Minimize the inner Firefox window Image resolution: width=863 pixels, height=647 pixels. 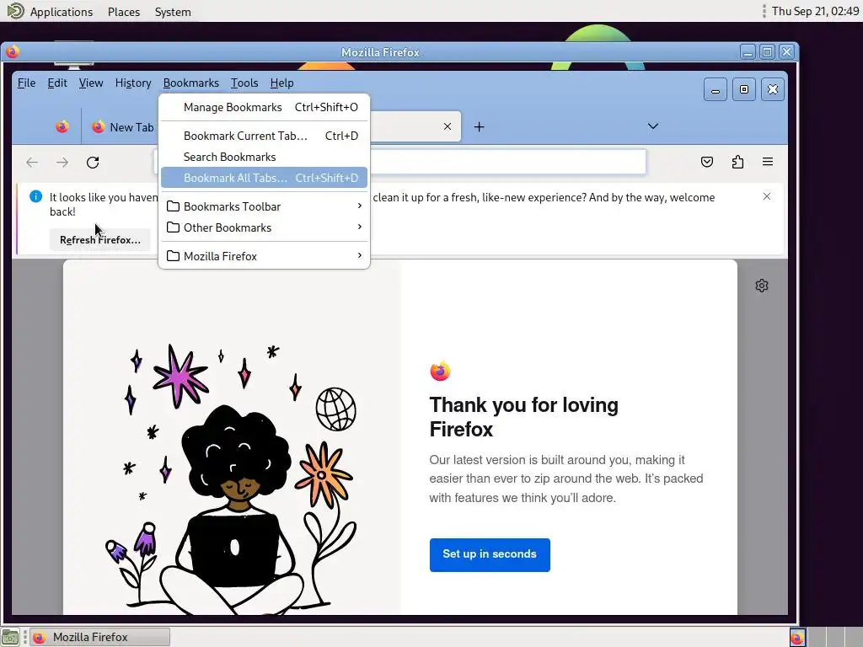tap(716, 89)
